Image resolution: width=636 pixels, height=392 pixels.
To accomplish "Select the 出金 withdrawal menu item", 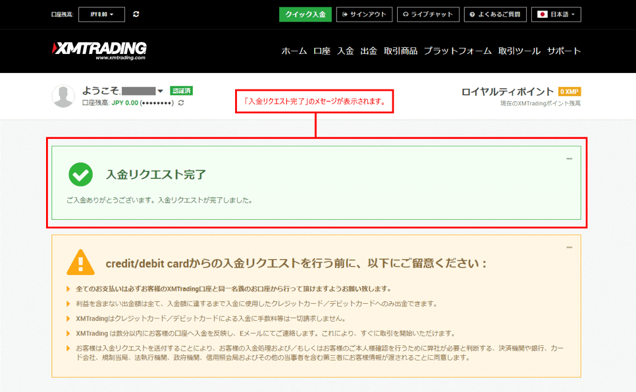I will pos(369,51).
